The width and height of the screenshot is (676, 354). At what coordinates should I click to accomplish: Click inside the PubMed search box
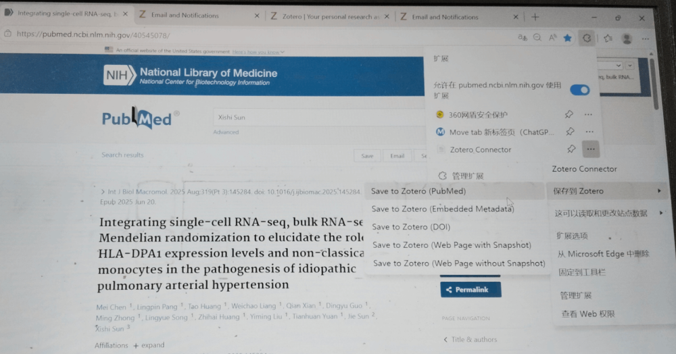click(319, 117)
